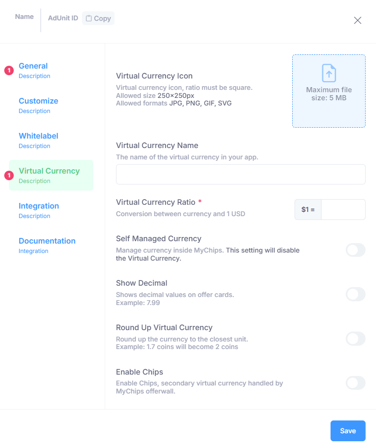The image size is (376, 446).
Task: Select the Virtual Currency tab
Action: tap(49, 171)
